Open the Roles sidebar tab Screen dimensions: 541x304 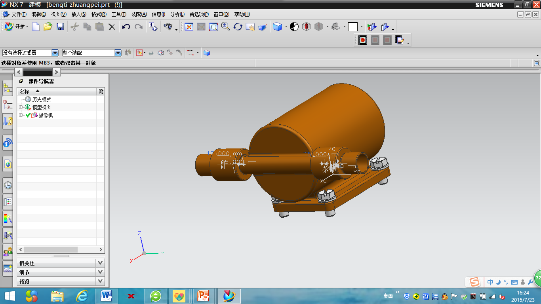pyautogui.click(x=8, y=251)
